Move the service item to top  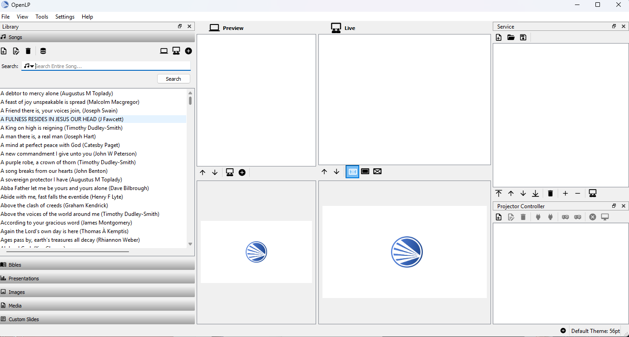click(x=499, y=194)
